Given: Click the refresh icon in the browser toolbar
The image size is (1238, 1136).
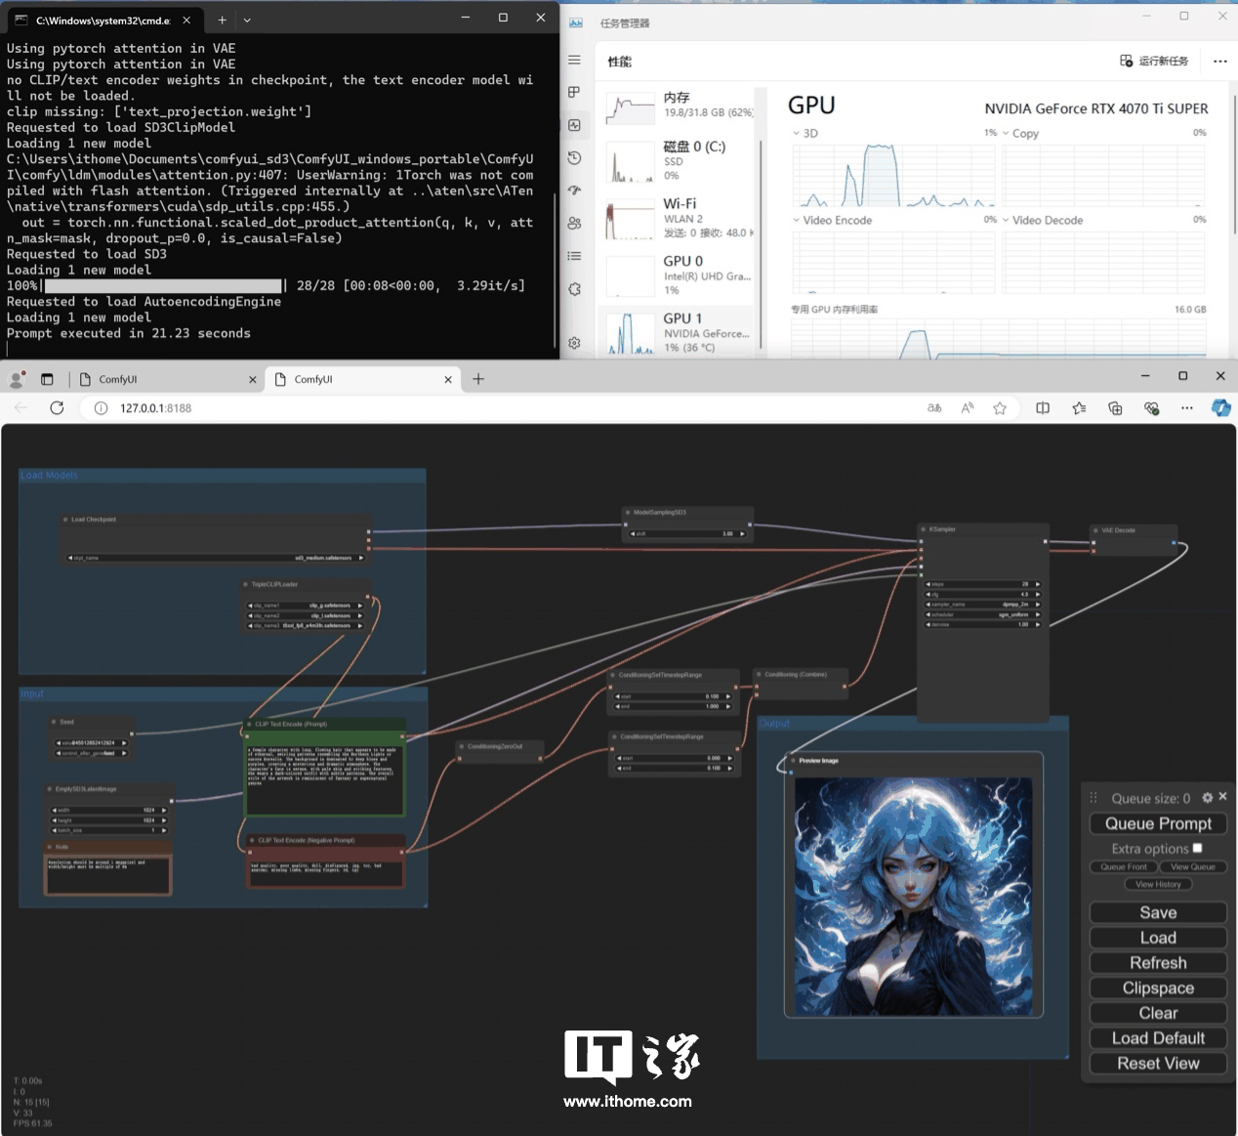Looking at the screenshot, I should click(57, 408).
